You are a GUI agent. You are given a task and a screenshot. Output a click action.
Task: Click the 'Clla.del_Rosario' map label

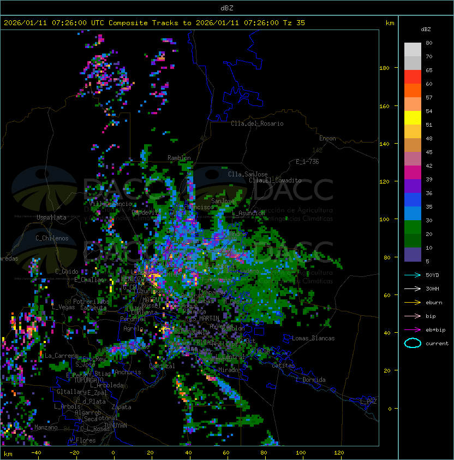coord(257,123)
